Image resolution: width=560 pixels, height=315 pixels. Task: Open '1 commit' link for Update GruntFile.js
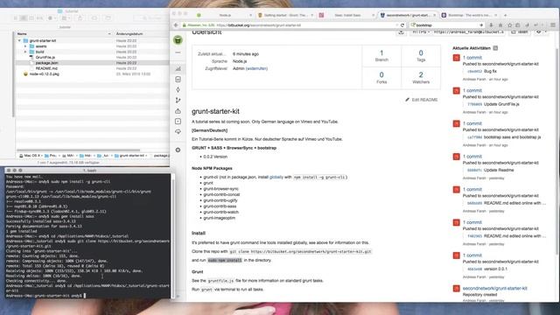pos(472,90)
